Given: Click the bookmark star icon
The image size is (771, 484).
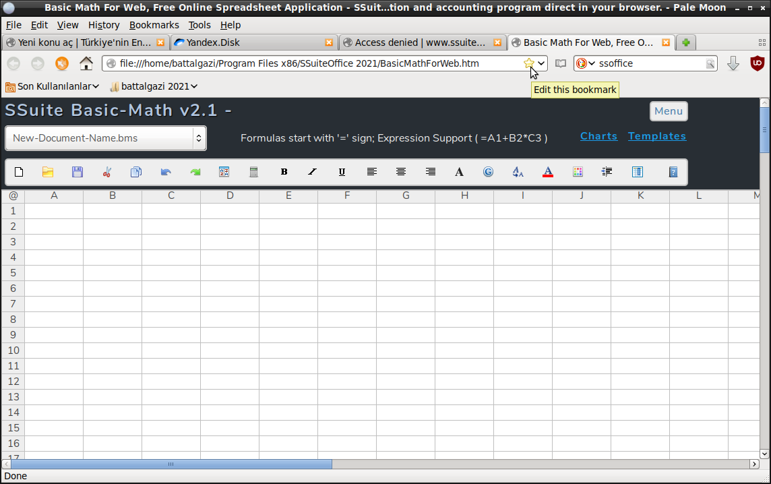Looking at the screenshot, I should [x=528, y=63].
